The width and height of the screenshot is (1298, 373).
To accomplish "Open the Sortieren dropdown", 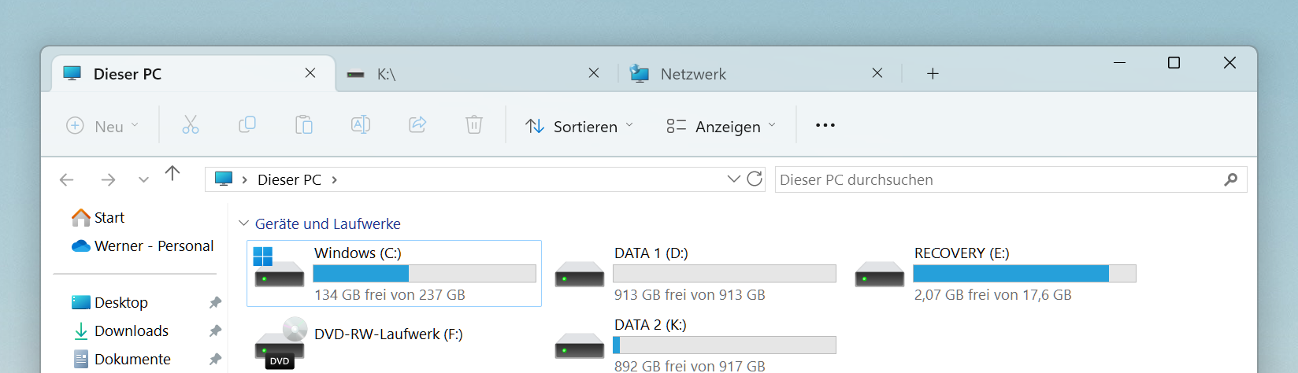I will click(580, 126).
